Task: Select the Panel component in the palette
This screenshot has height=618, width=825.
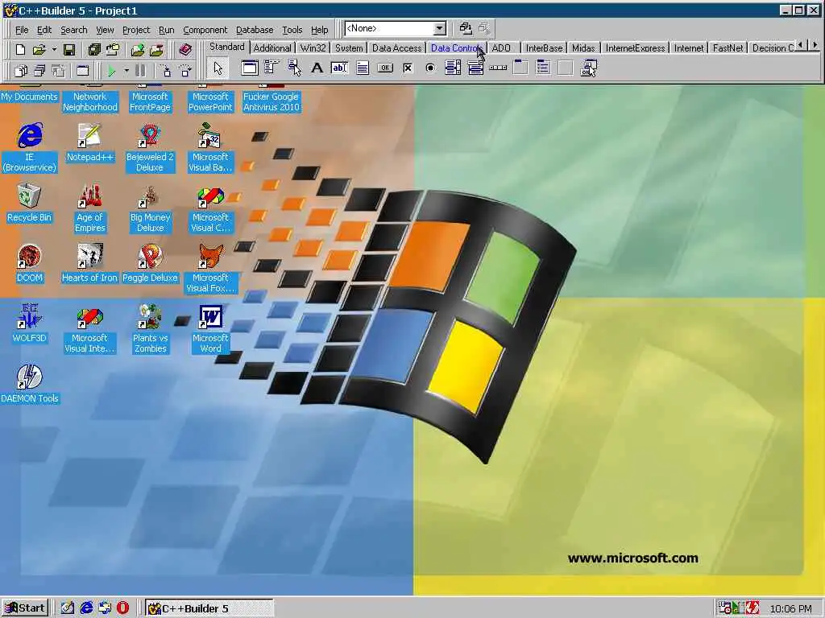Action: 566,68
